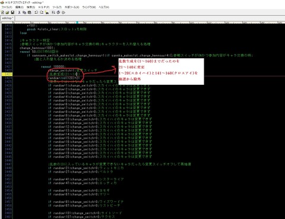Click the Undo arrow icon
Screen dimensions: 285x219
pos(36,12)
